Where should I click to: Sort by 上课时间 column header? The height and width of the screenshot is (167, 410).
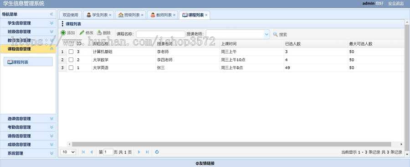click(229, 44)
